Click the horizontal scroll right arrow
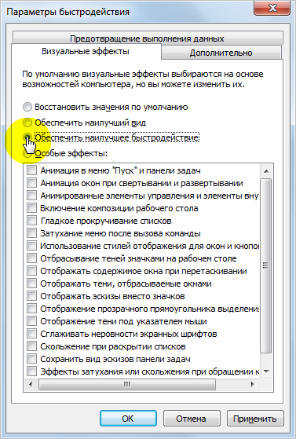The width and height of the screenshot is (296, 439). [x=253, y=384]
